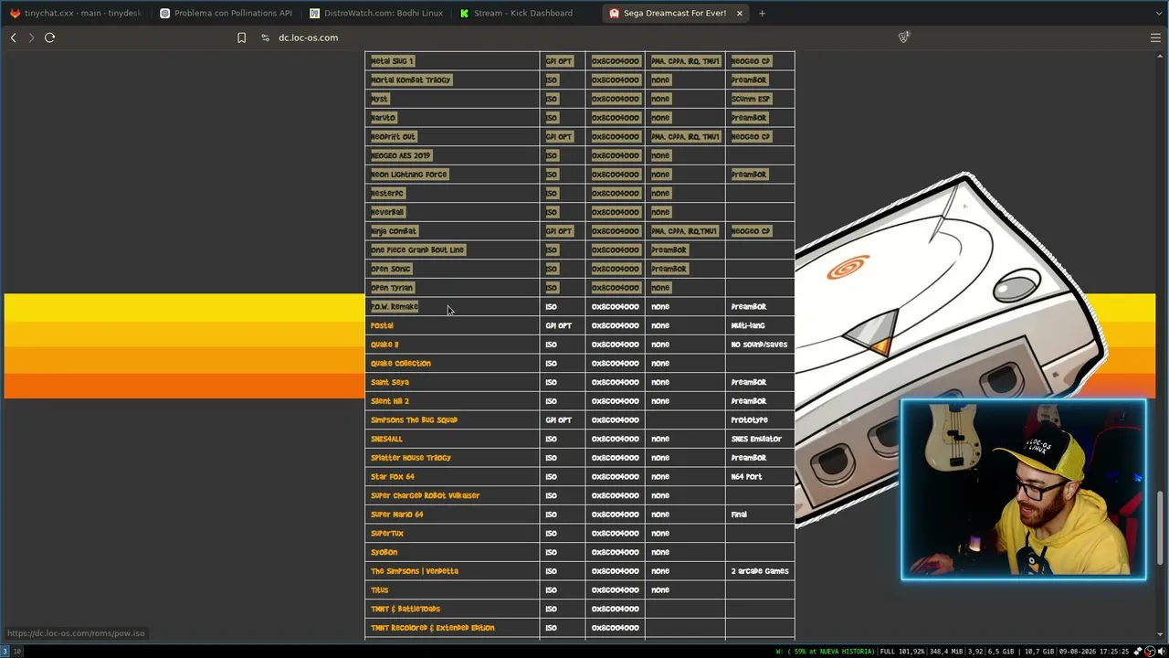Viewport: 1169px width, 658px height.
Task: Open the Titus game link
Action: 380,590
